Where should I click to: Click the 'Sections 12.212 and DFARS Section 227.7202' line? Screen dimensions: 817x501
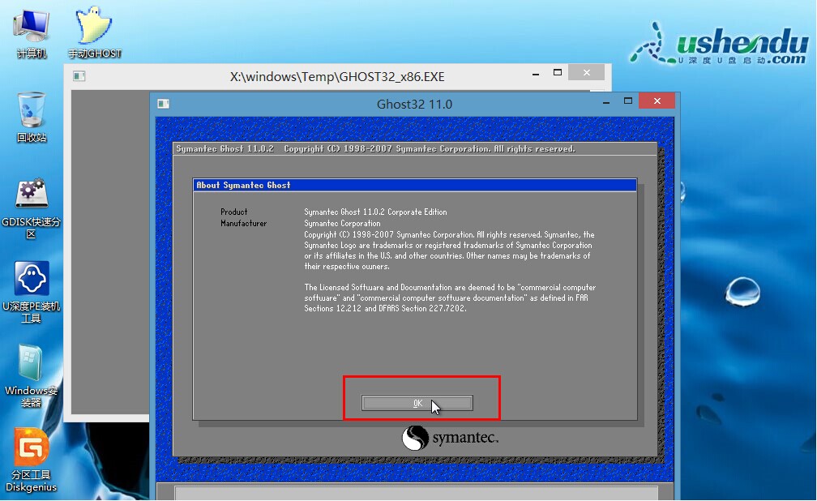(386, 309)
